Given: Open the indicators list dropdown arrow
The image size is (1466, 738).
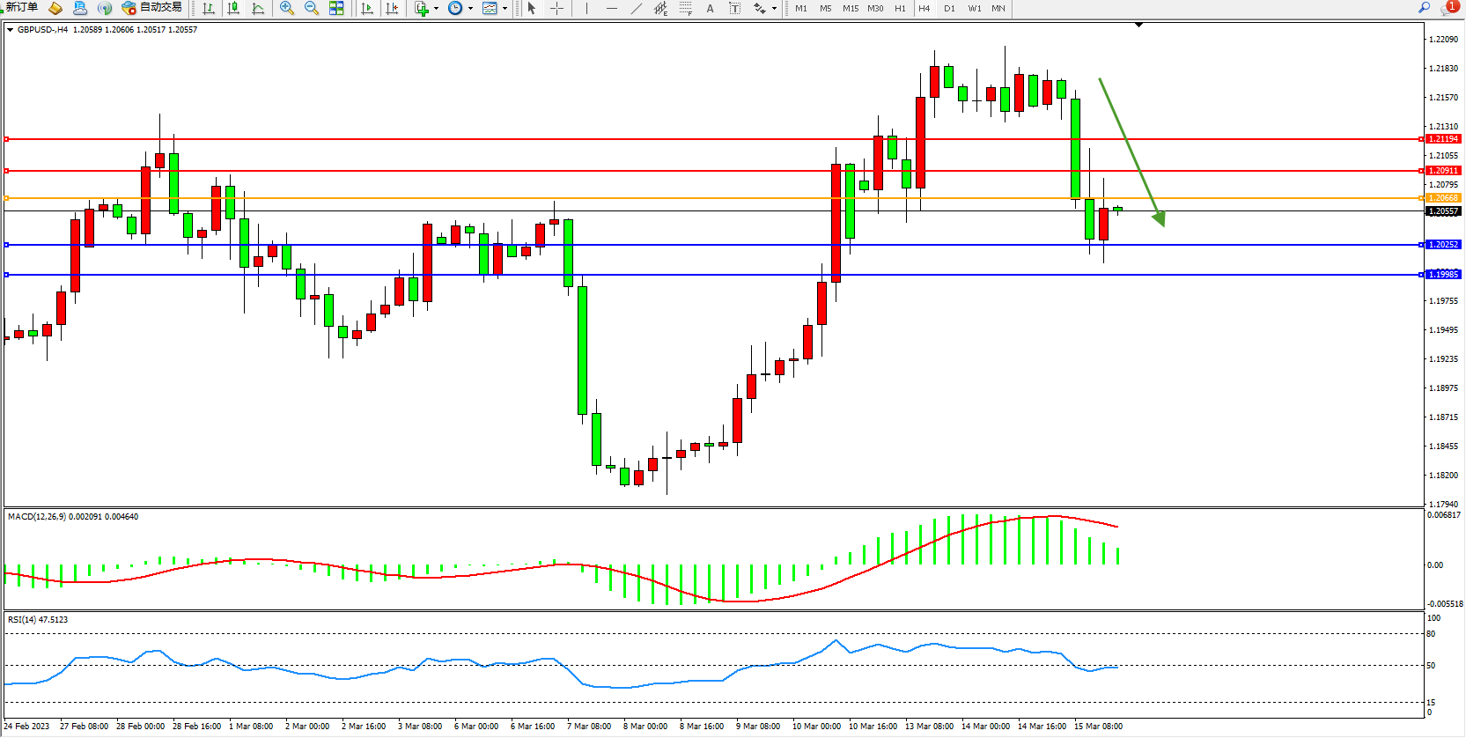Looking at the screenshot, I should [436, 9].
